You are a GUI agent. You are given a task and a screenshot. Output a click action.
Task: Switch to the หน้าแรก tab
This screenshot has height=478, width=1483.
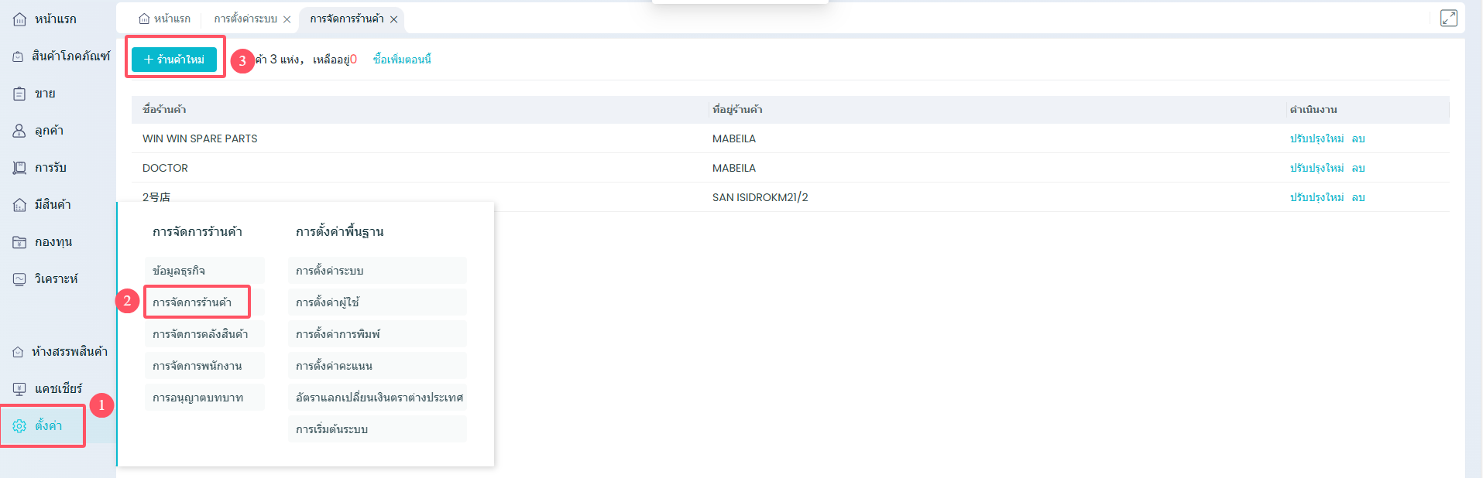(x=164, y=19)
